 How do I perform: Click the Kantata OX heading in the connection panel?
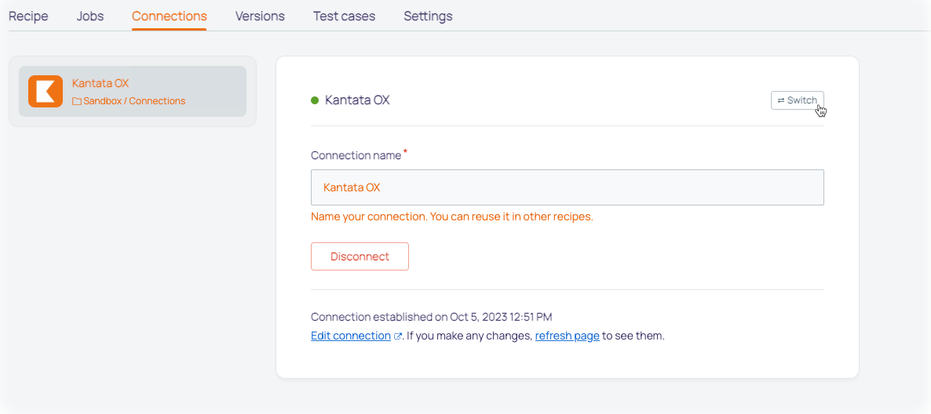point(357,100)
